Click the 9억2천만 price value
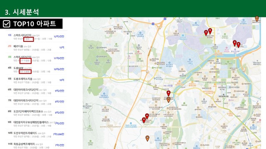This screenshot has width=266, height=149. (x=59, y=91)
